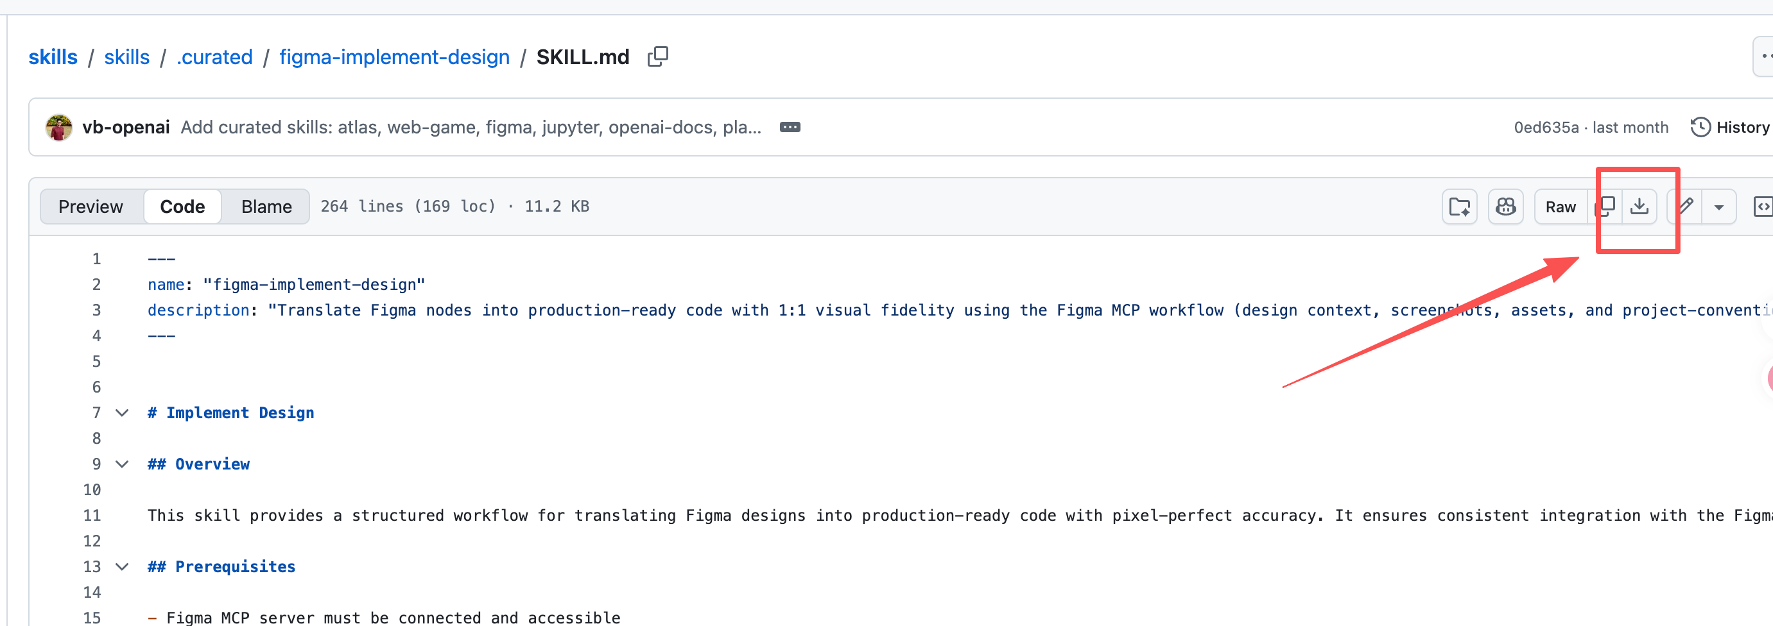Select the Code tab
The height and width of the screenshot is (626, 1773).
(x=182, y=207)
